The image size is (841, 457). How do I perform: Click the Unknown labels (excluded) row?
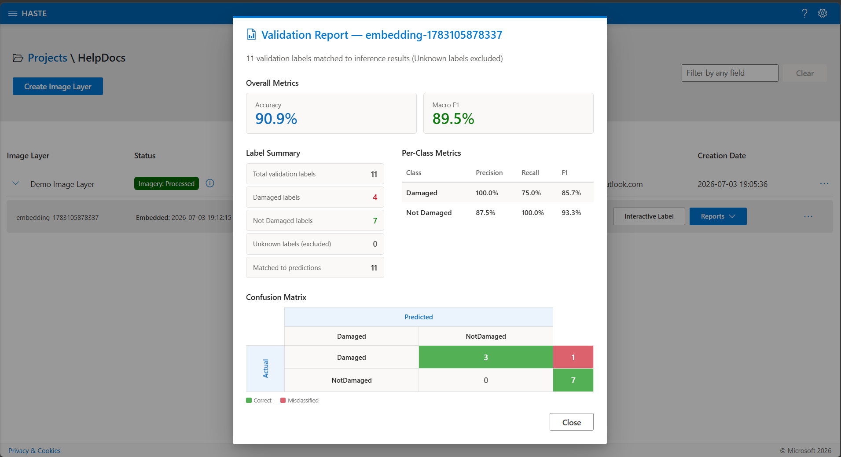315,244
